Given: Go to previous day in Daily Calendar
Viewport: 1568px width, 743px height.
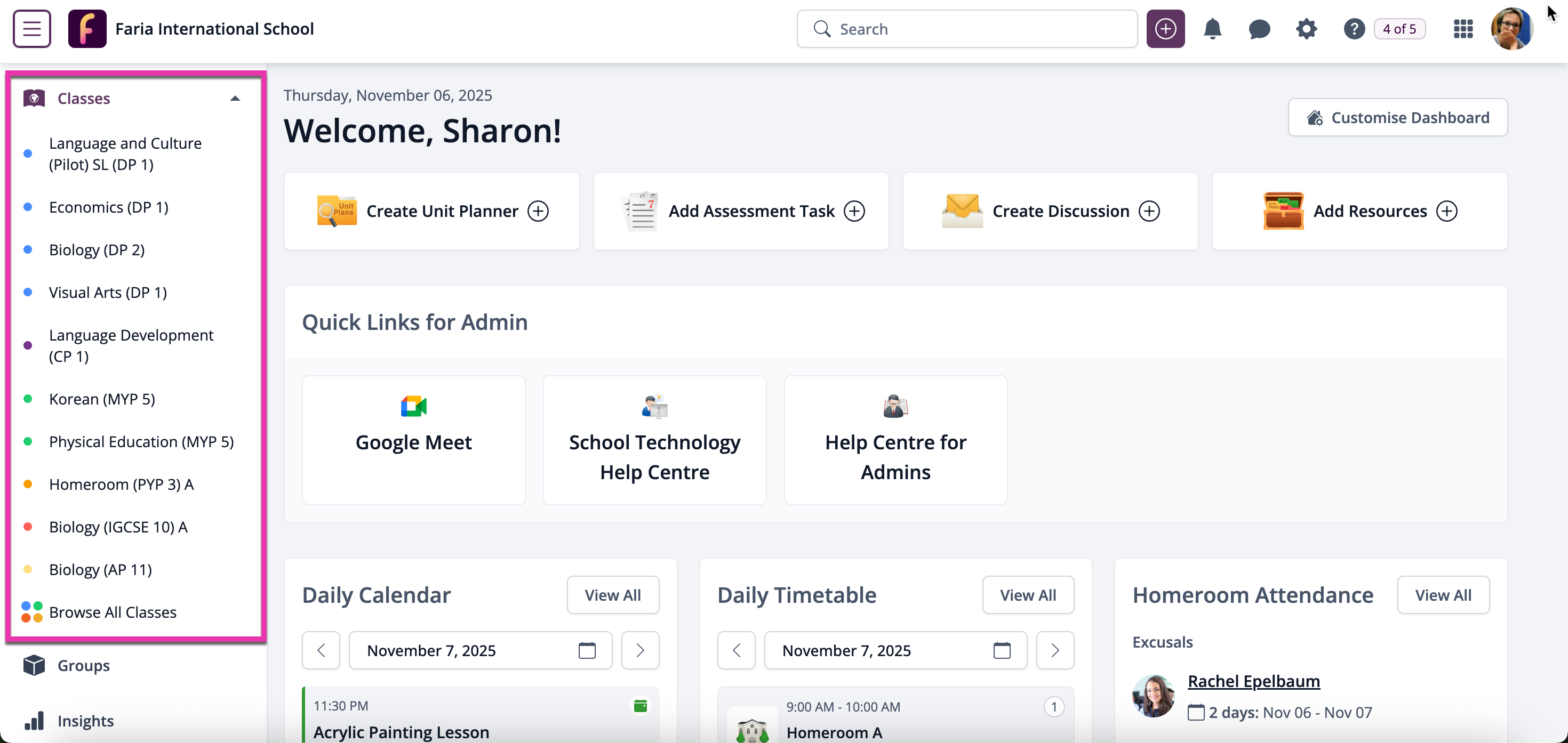Looking at the screenshot, I should (321, 650).
